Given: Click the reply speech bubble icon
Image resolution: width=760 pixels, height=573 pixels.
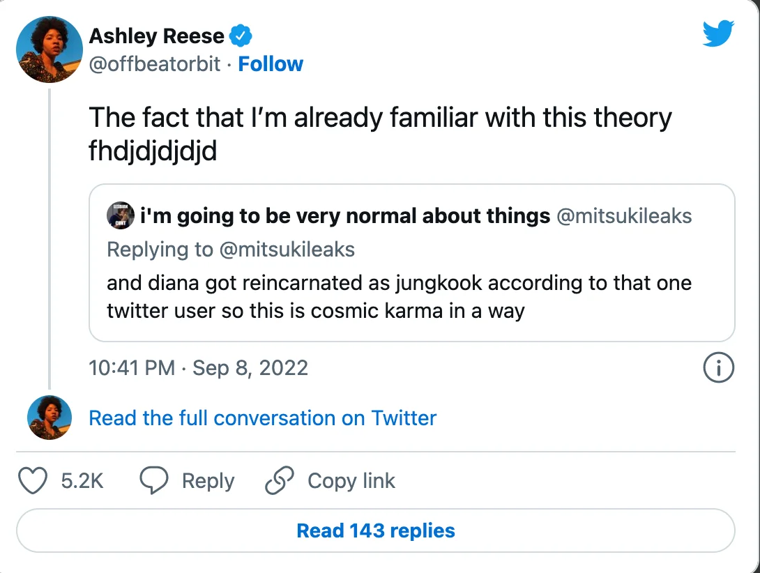Looking at the screenshot, I should 154,480.
